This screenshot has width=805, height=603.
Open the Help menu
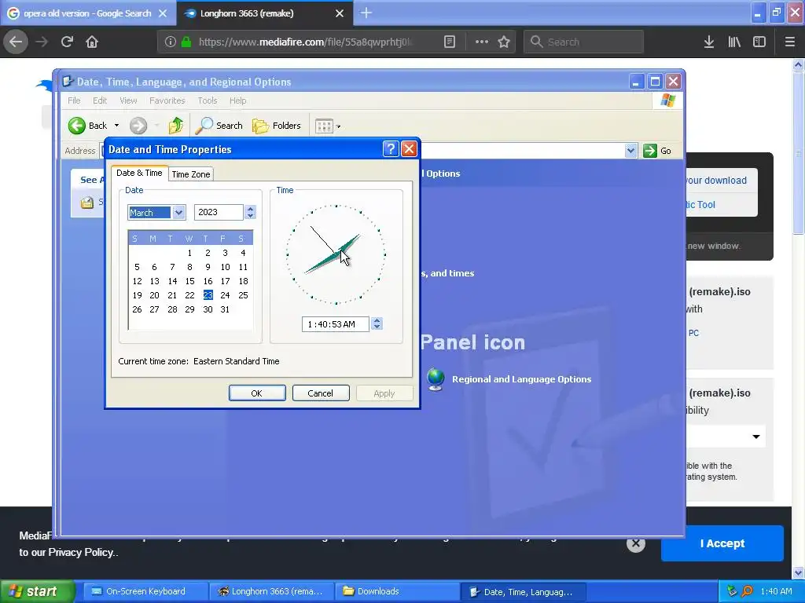tap(237, 100)
